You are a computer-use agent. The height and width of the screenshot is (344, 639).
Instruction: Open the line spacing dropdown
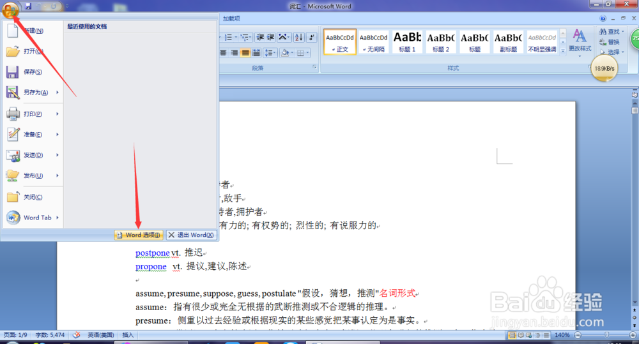[270, 52]
